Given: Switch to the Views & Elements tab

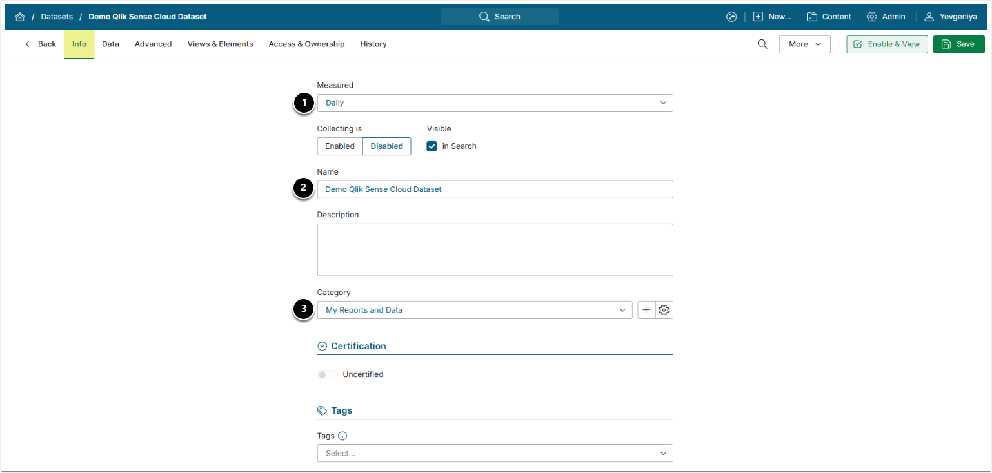Looking at the screenshot, I should coord(220,44).
